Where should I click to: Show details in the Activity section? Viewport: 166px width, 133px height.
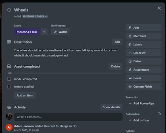click(x=111, y=107)
